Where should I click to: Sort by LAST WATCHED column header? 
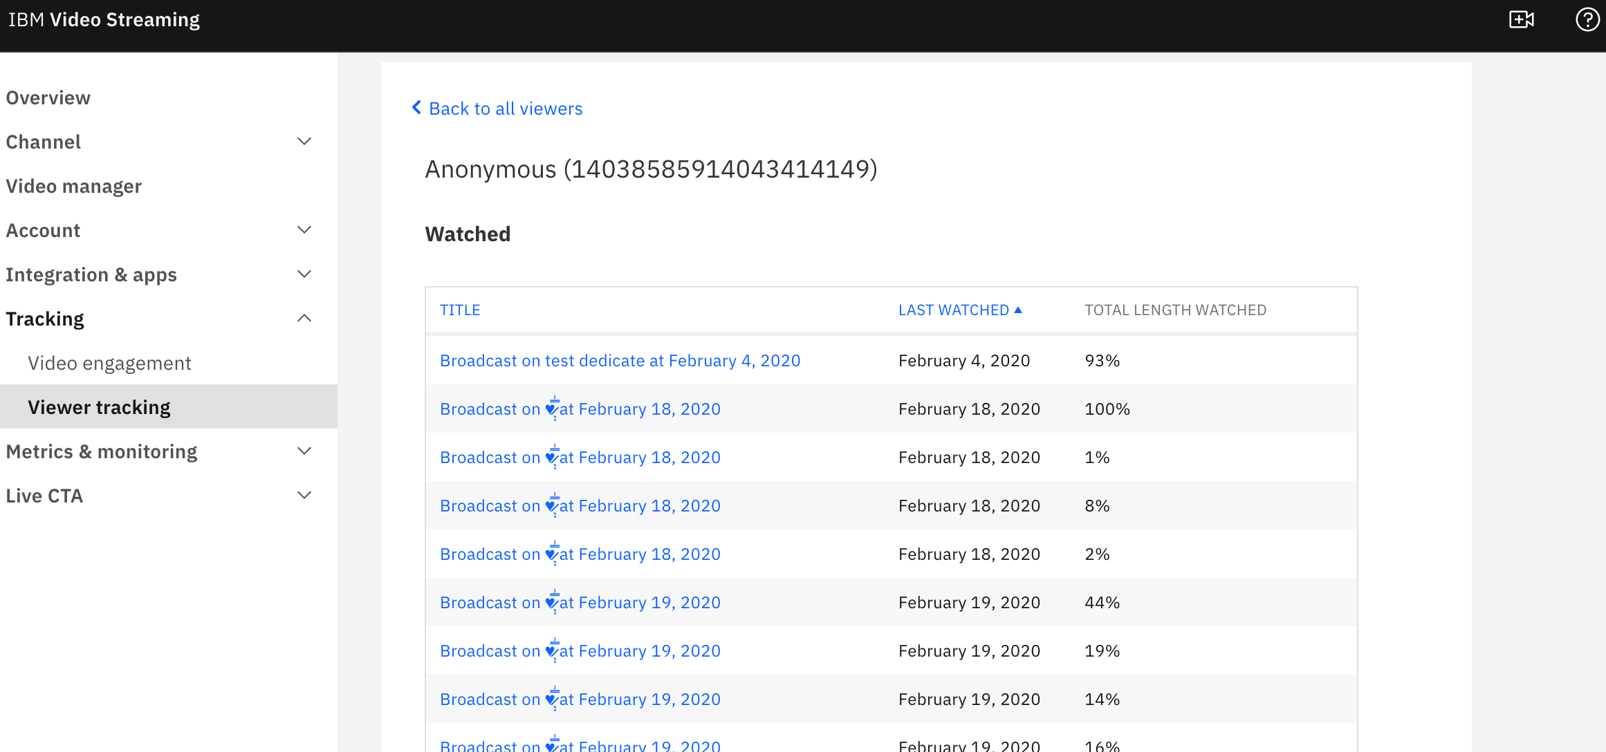954,310
